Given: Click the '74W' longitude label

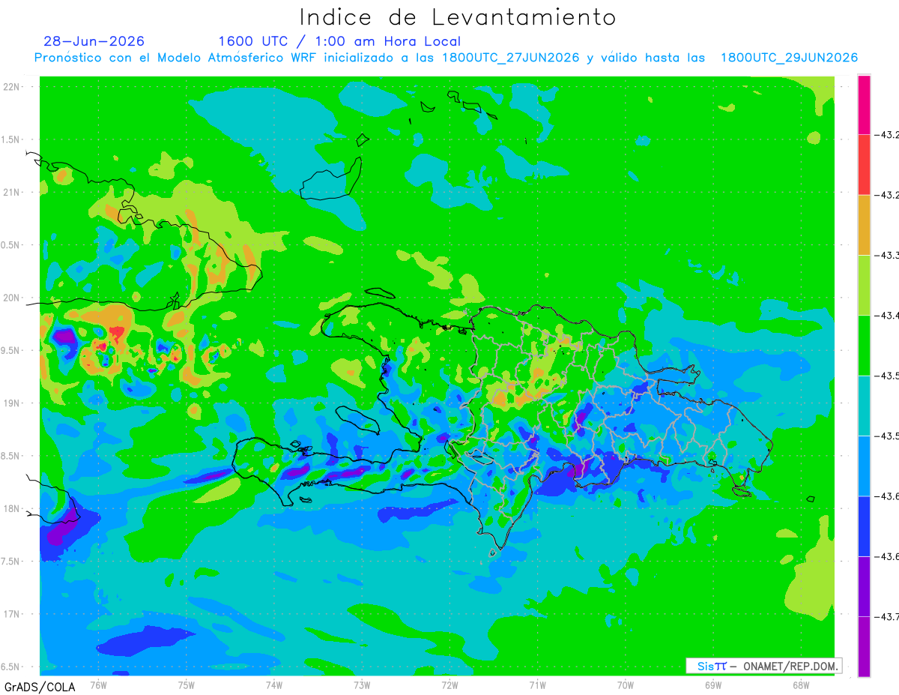Looking at the screenshot, I should pos(274,684).
